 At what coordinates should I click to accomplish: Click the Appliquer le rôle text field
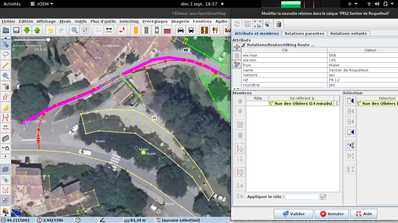click(302, 197)
